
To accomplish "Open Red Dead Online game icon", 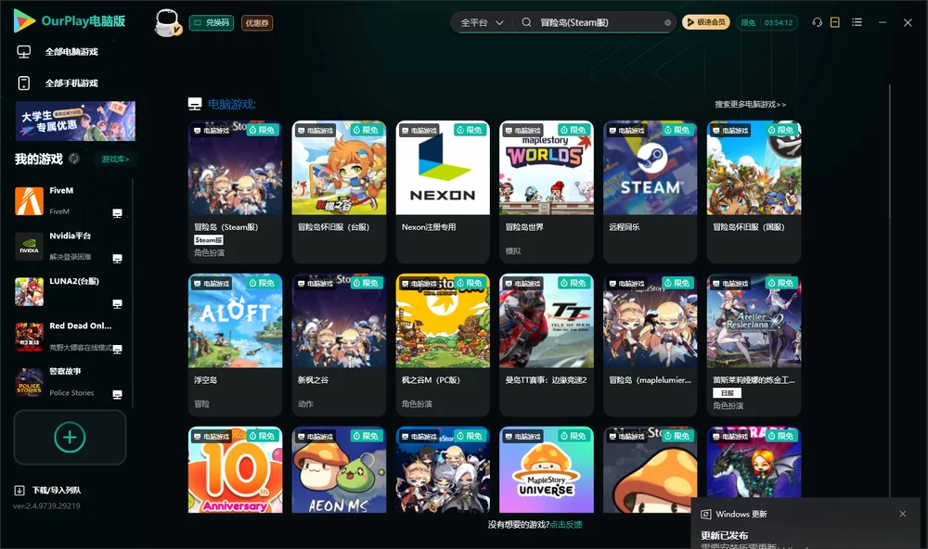I will tap(29, 337).
